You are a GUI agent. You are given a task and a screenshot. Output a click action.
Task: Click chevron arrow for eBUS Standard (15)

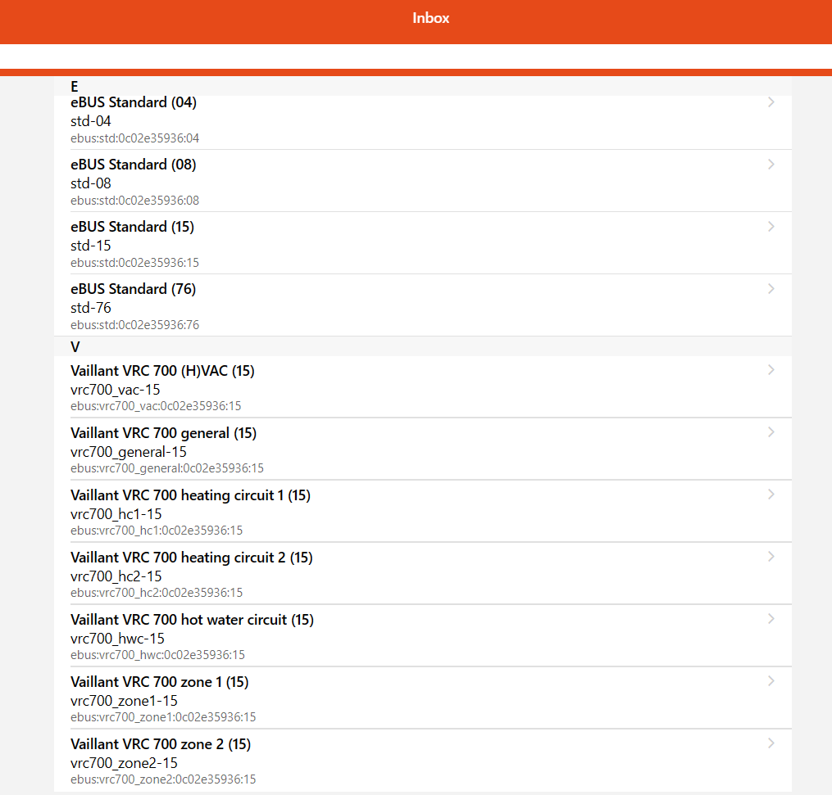point(771,227)
